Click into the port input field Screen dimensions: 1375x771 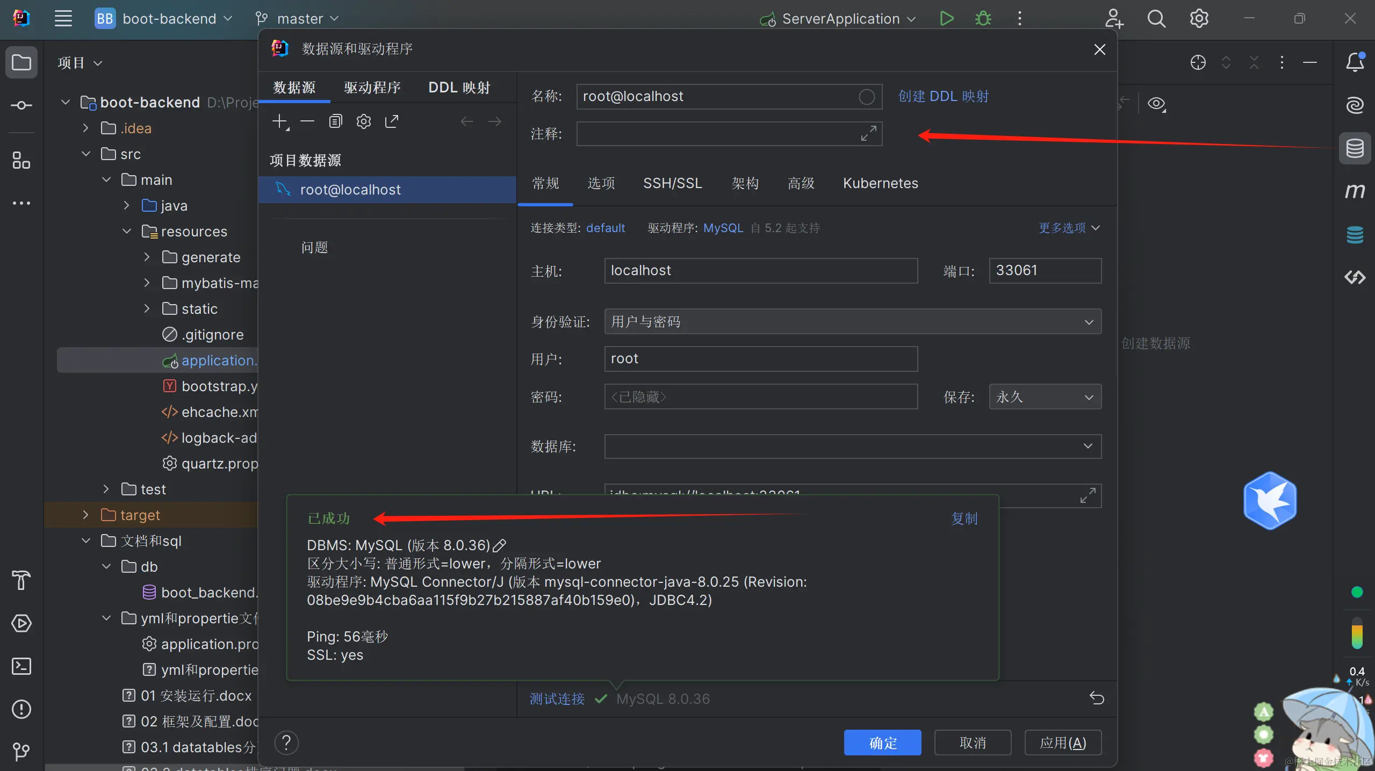[1045, 270]
